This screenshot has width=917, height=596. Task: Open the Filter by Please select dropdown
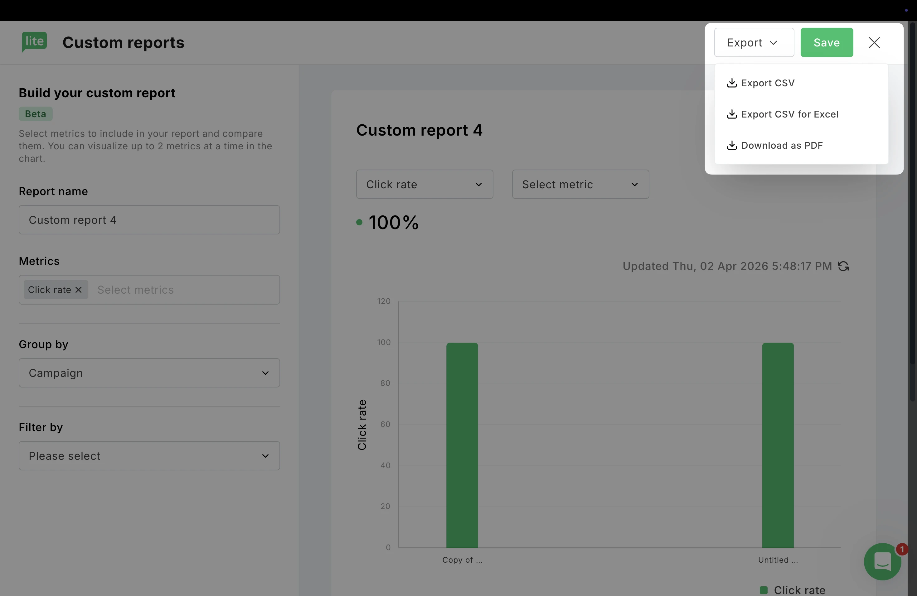(x=149, y=456)
